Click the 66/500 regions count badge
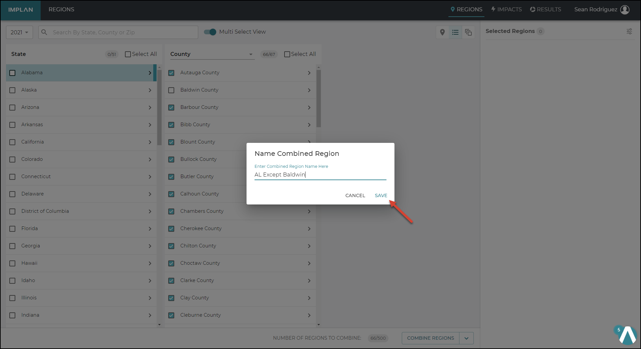Screen dimensions: 641x349 pyautogui.click(x=378, y=338)
